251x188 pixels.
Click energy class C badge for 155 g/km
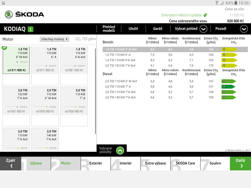coord(230,49)
